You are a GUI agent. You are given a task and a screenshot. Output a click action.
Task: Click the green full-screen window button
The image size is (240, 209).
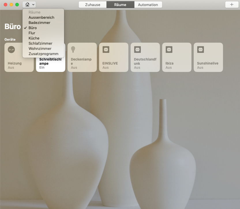coord(17,5)
